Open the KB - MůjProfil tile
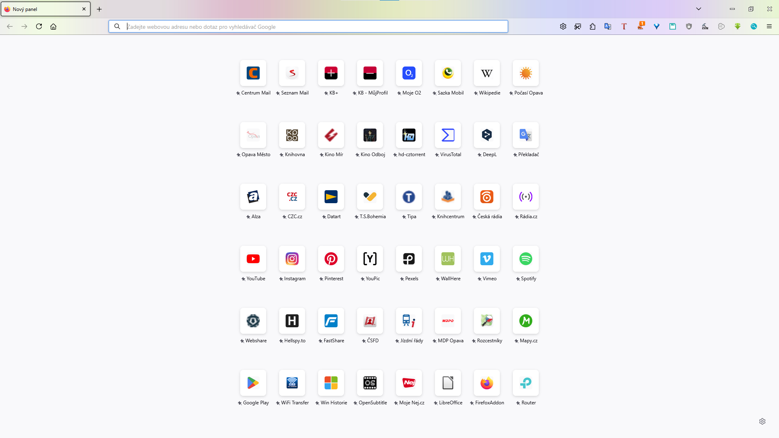This screenshot has width=779, height=438. (370, 73)
